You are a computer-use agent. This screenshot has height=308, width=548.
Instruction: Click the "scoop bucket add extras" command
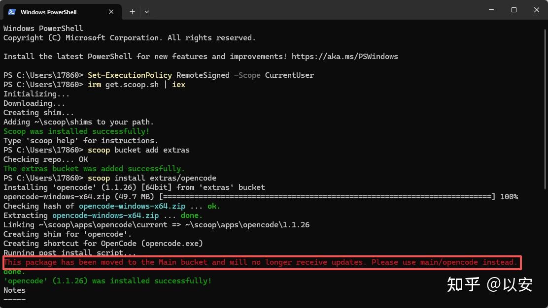[x=138, y=150]
